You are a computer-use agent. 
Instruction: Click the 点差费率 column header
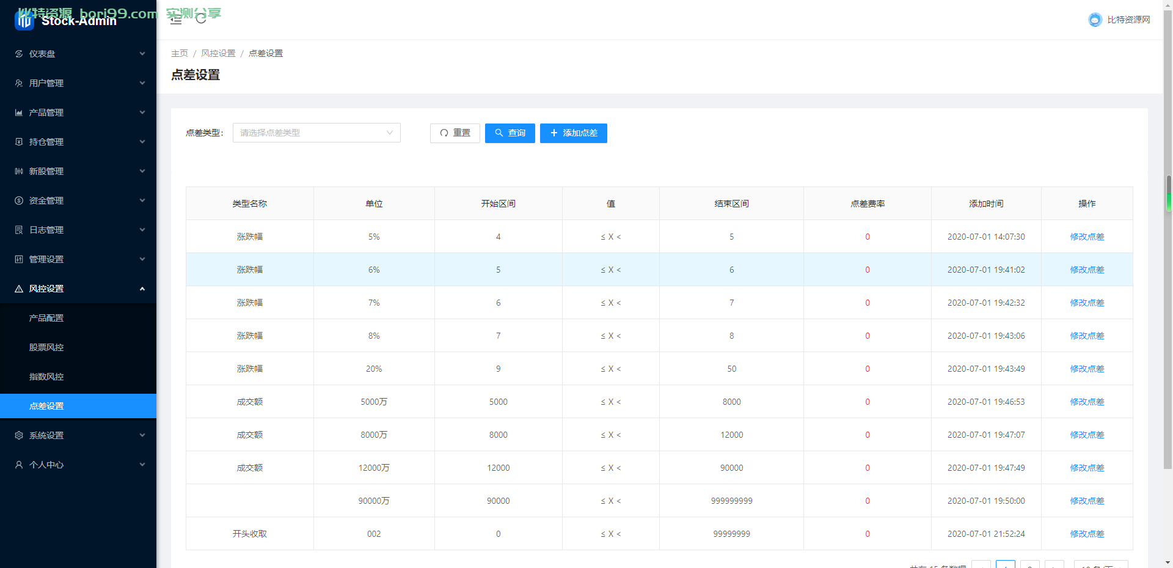click(x=868, y=204)
